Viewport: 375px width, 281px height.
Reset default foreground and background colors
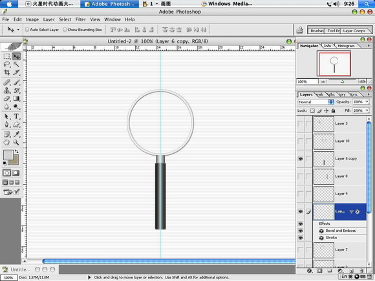tap(5, 163)
